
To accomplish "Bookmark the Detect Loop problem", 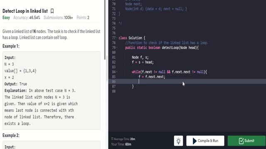I will (52, 11).
